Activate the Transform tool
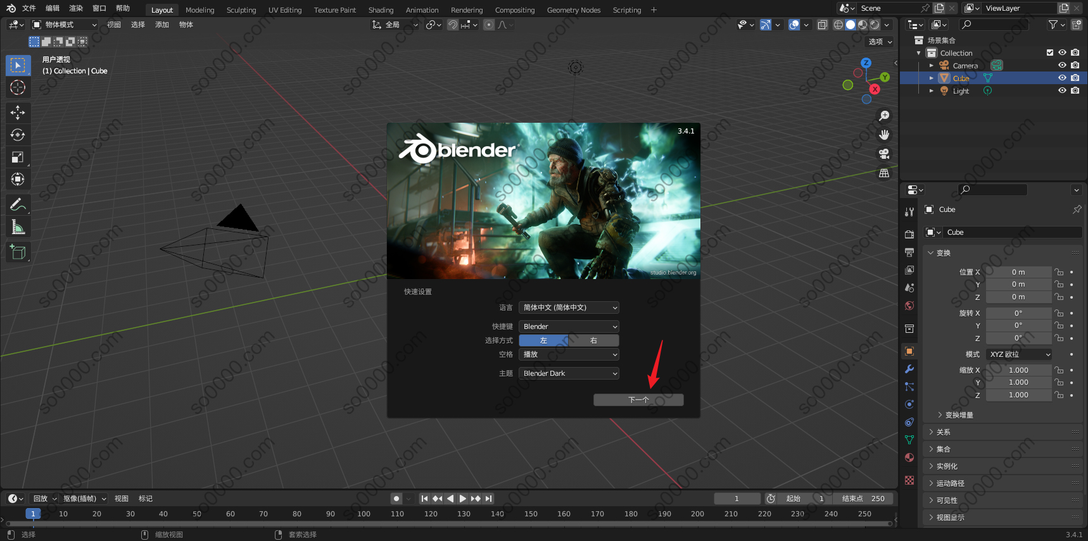1088x541 pixels. 18,179
